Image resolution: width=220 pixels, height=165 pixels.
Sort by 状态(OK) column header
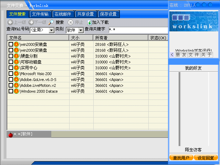coord(158,38)
